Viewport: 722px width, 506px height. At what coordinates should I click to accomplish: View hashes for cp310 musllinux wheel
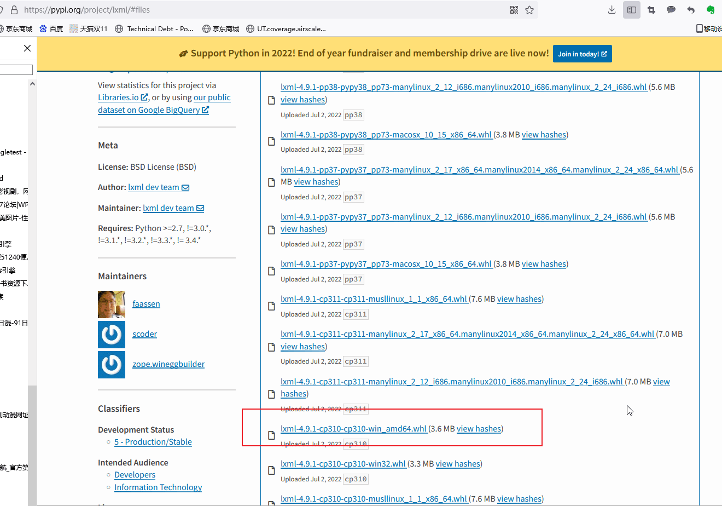(x=519, y=499)
